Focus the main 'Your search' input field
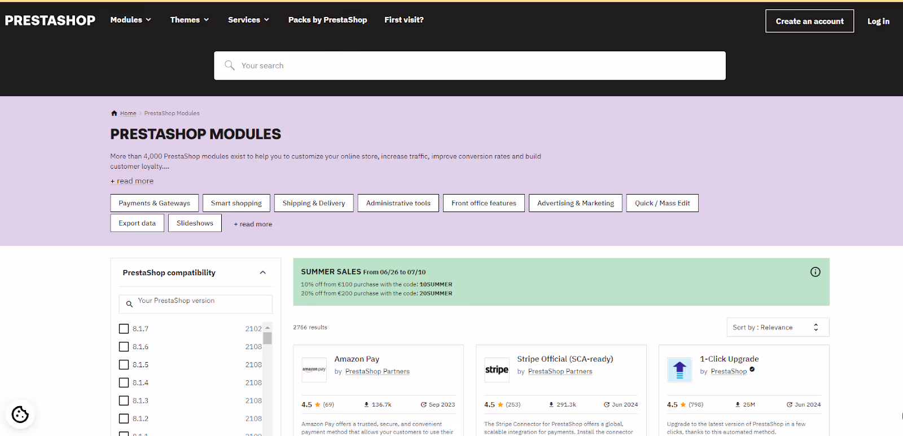Screen dimensions: 903x436 (470, 65)
